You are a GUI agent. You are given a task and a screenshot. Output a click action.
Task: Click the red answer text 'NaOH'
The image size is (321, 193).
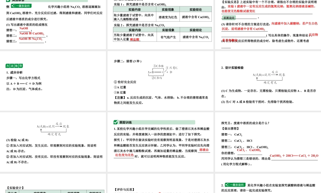point(23,28)
